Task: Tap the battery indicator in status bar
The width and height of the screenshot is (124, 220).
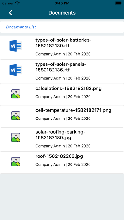Action: [118, 3]
